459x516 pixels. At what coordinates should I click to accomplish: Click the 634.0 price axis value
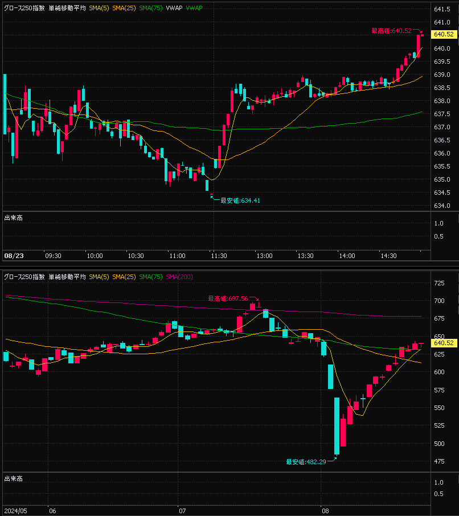point(442,206)
